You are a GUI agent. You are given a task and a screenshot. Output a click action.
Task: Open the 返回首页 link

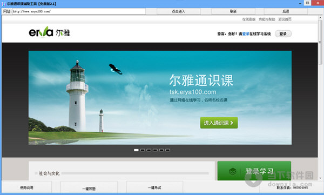pyautogui.click(x=285, y=19)
